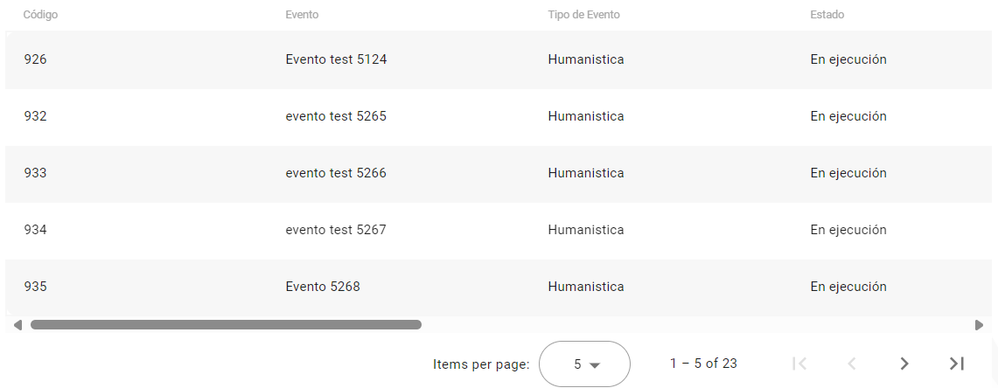Viewport: 998px width, 388px height.
Task: Click the Humanistica cell in row 935
Action: [586, 287]
